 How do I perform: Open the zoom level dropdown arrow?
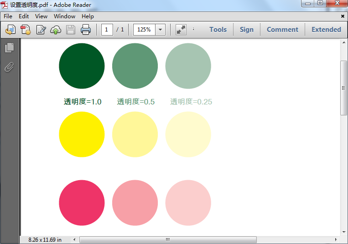(160, 30)
